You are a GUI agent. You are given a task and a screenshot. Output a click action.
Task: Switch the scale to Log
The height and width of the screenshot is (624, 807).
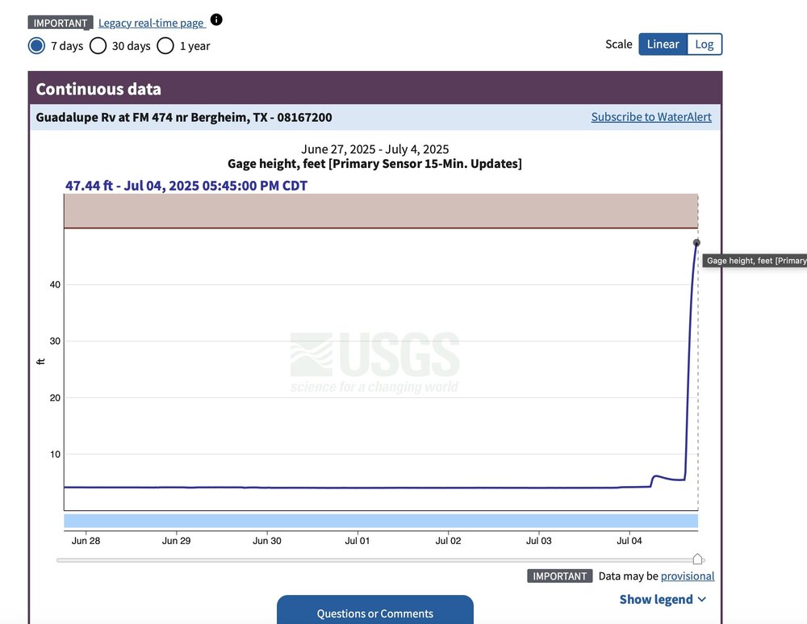pyautogui.click(x=704, y=44)
